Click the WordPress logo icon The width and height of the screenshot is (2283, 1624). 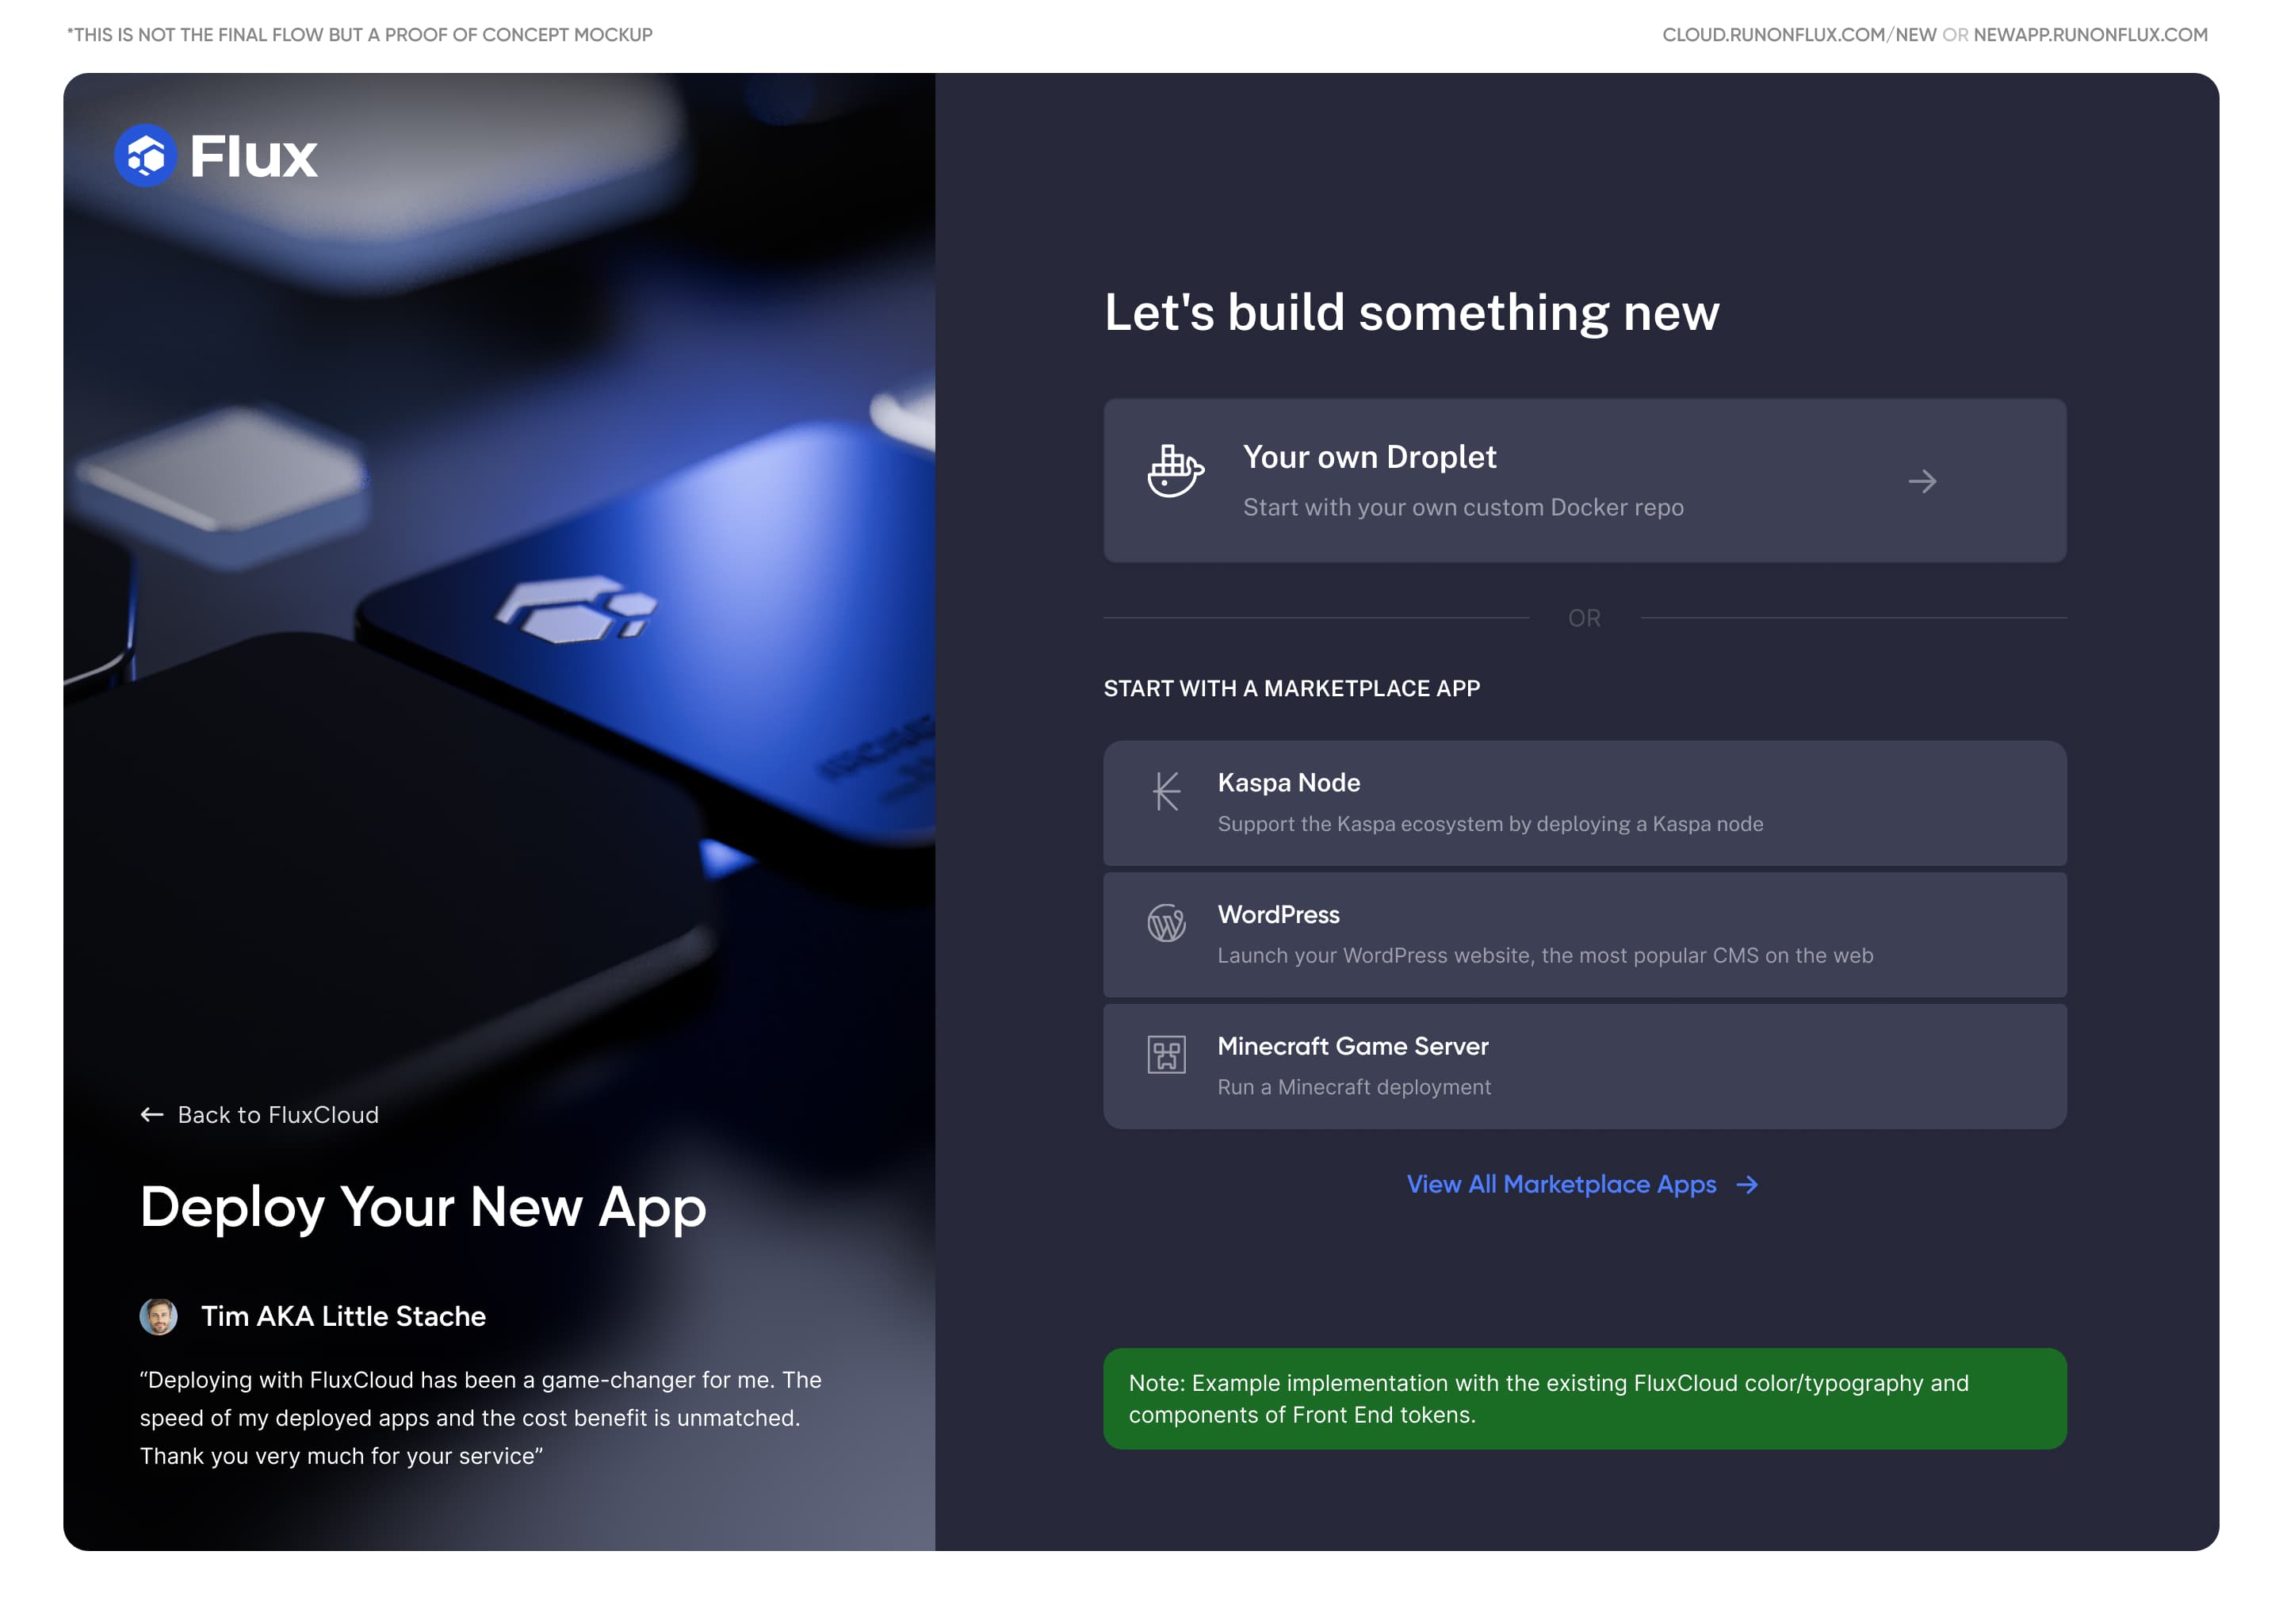[x=1165, y=922]
